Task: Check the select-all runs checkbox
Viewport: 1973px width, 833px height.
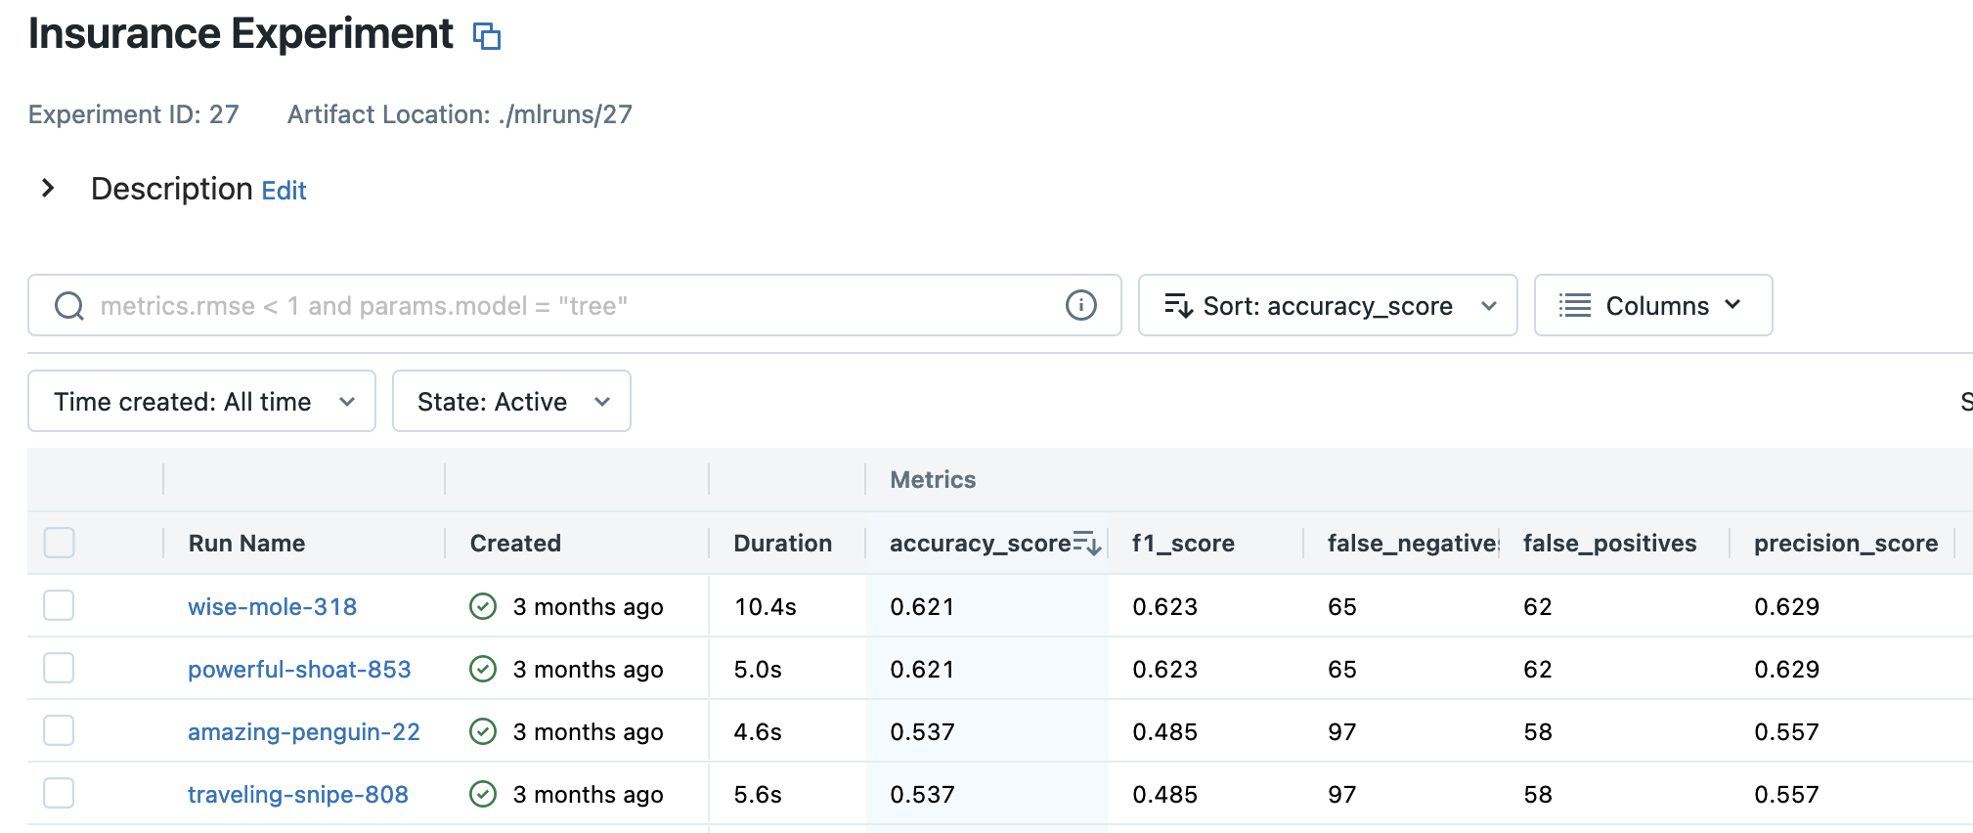Action: coord(60,543)
